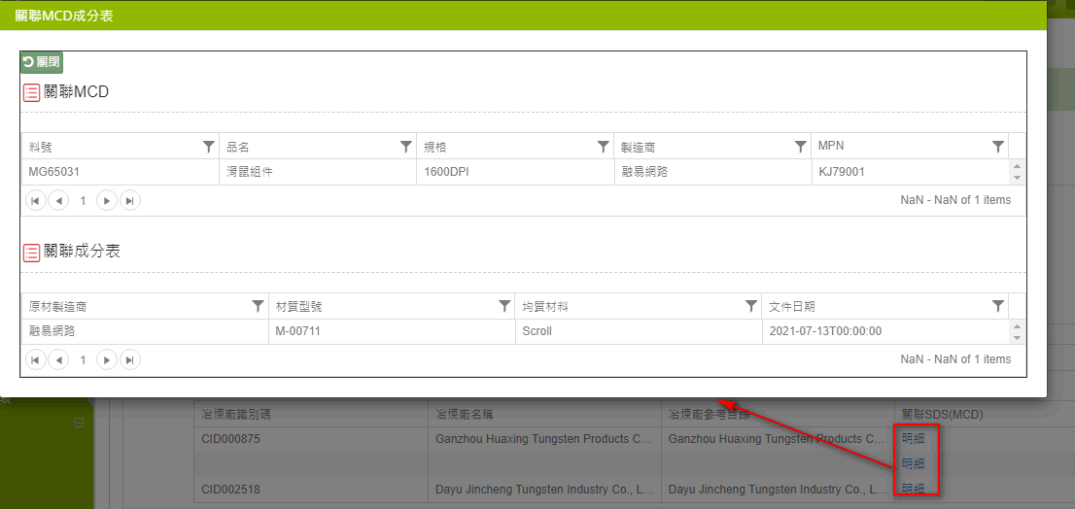Open filter for MPN column
1075x509 pixels.
coord(998,147)
